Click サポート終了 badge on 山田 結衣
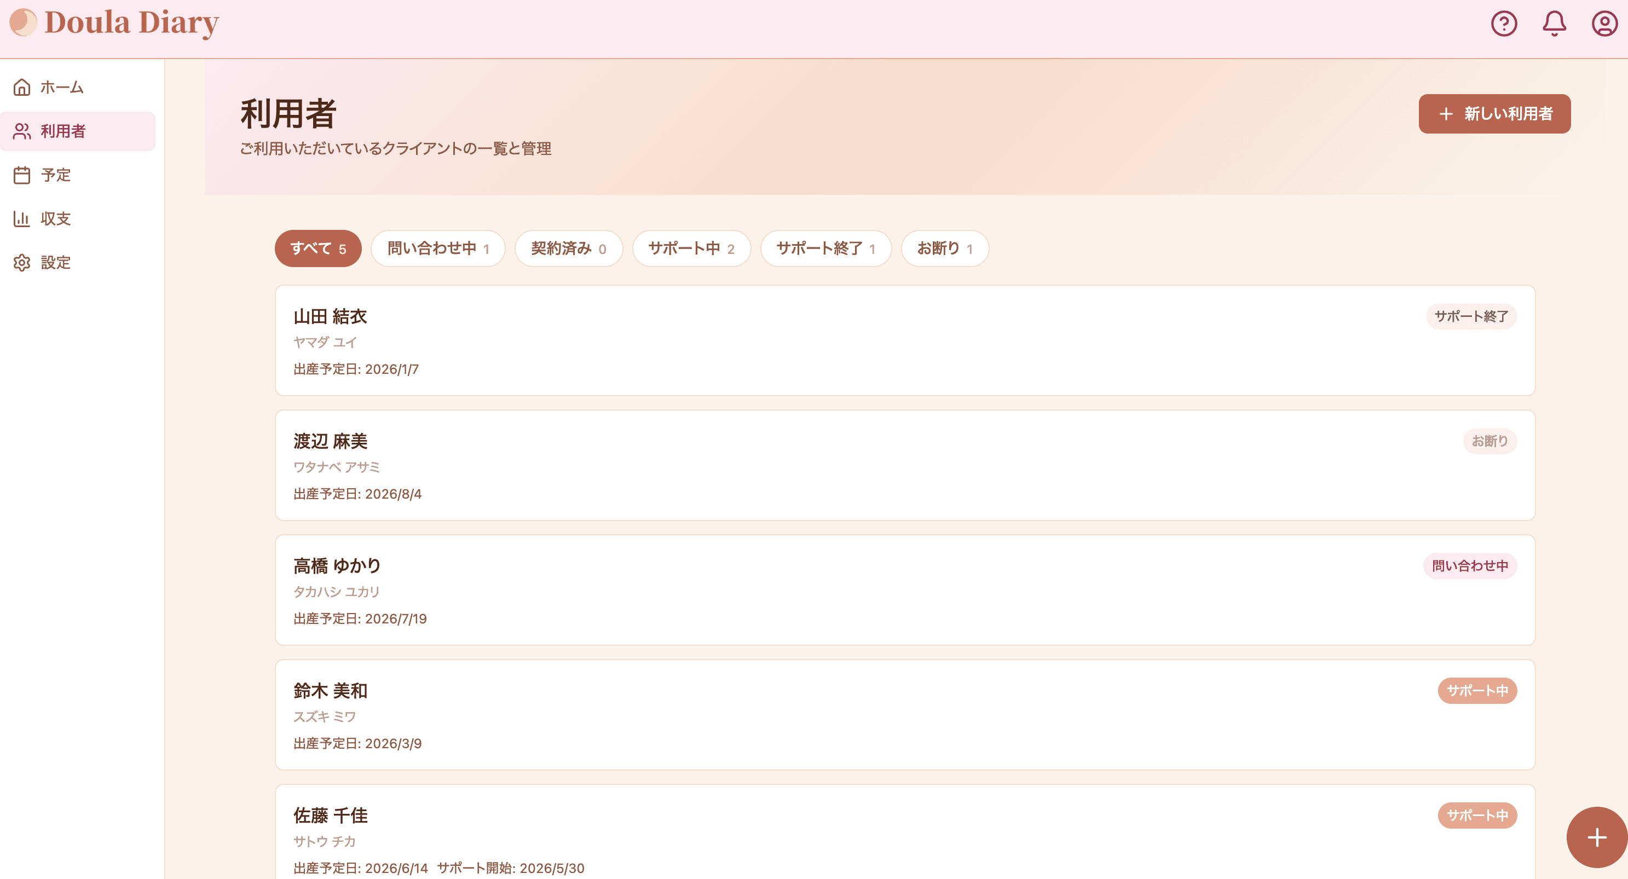 pyautogui.click(x=1471, y=316)
